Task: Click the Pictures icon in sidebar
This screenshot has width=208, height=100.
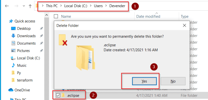Action: tap(13, 51)
